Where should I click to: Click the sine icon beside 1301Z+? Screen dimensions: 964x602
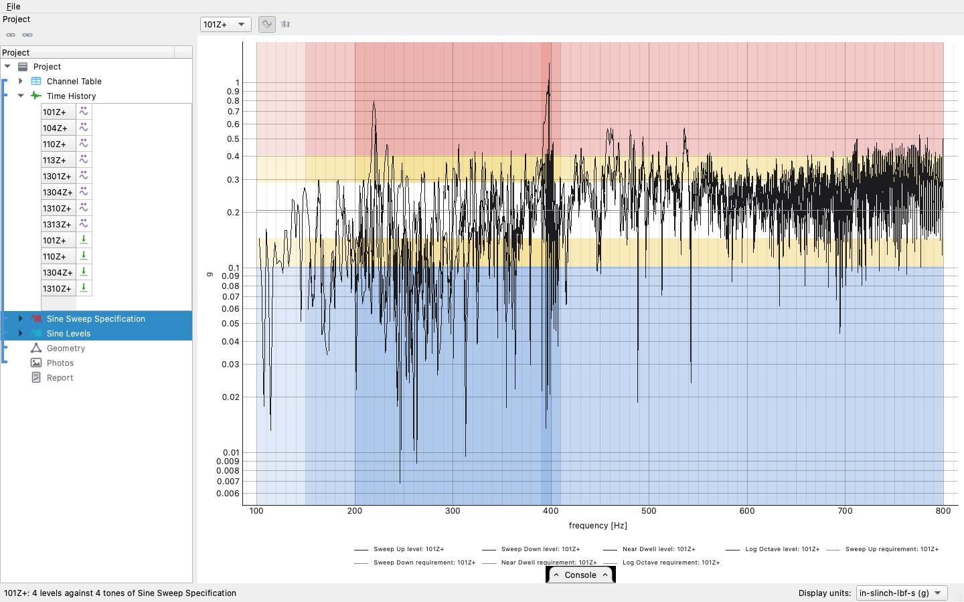click(84, 176)
